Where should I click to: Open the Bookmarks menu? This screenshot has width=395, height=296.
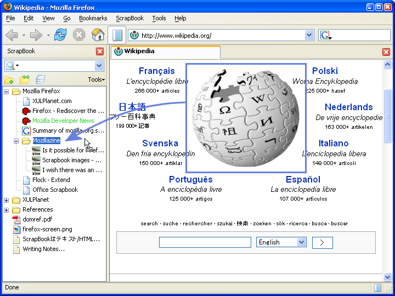click(93, 19)
